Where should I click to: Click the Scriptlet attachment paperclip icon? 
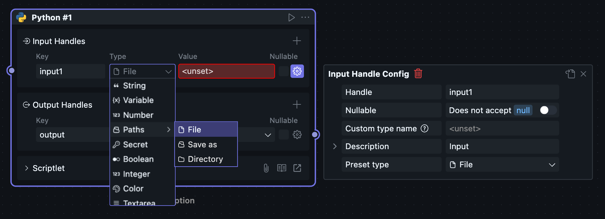tap(266, 168)
